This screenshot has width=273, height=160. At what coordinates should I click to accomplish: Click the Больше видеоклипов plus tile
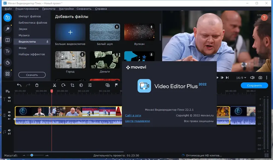coord(70,32)
